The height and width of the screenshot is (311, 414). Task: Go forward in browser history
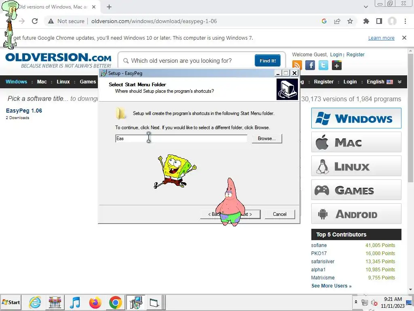22,21
